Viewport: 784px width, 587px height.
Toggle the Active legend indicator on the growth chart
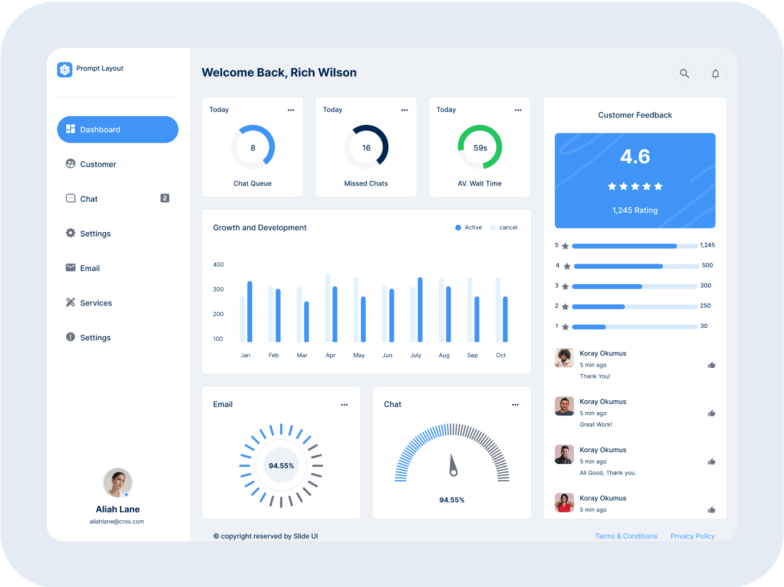[x=458, y=227]
